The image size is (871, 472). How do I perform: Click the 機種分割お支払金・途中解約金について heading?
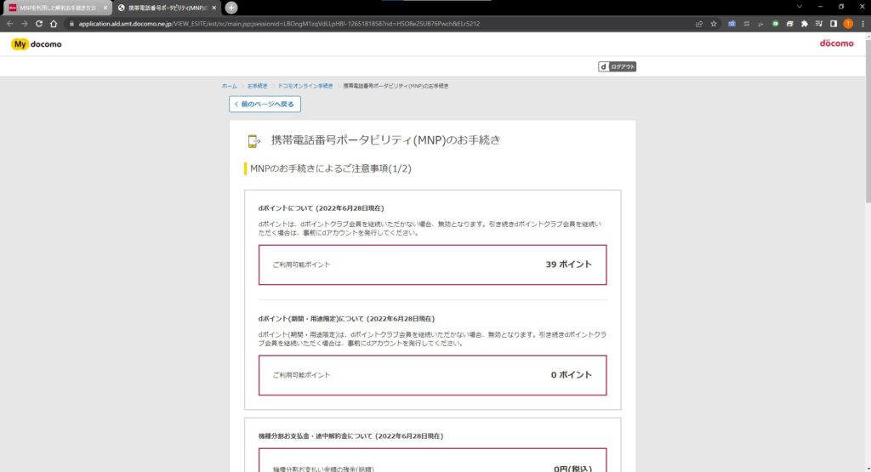tap(351, 436)
